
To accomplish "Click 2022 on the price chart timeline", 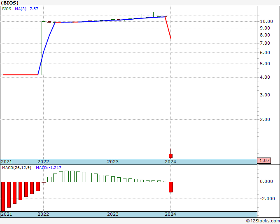I will click(43, 162).
